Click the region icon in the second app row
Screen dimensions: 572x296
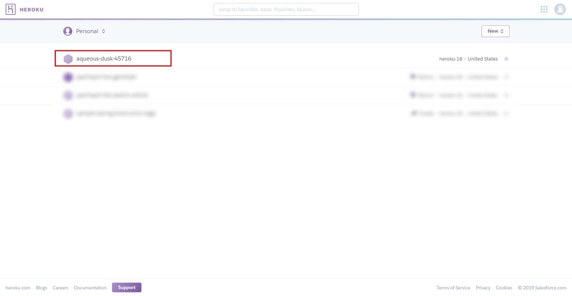coord(413,77)
